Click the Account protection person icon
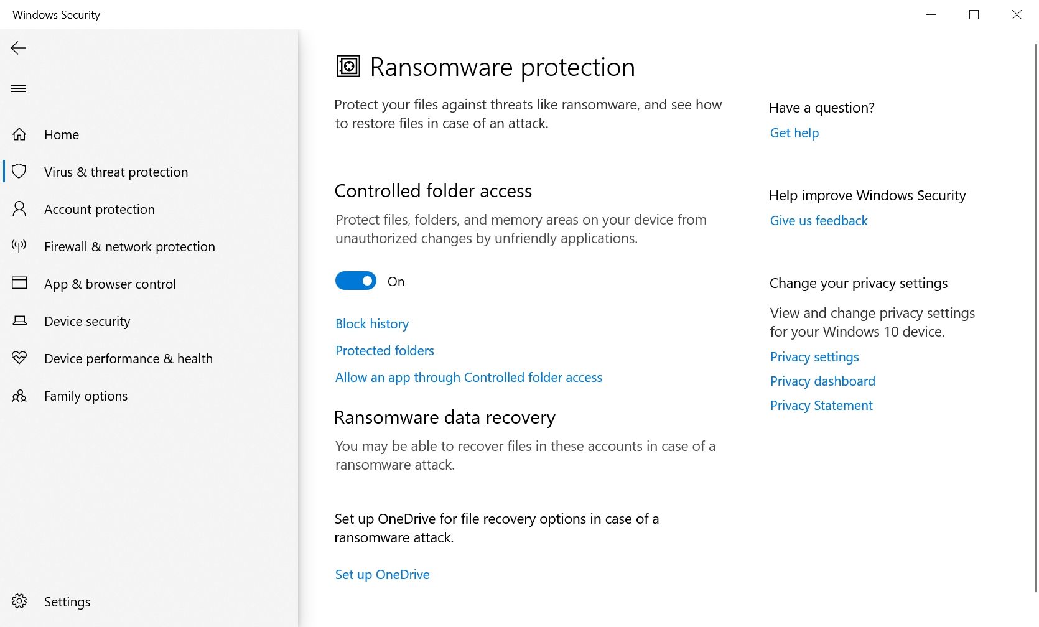 [x=19, y=209]
